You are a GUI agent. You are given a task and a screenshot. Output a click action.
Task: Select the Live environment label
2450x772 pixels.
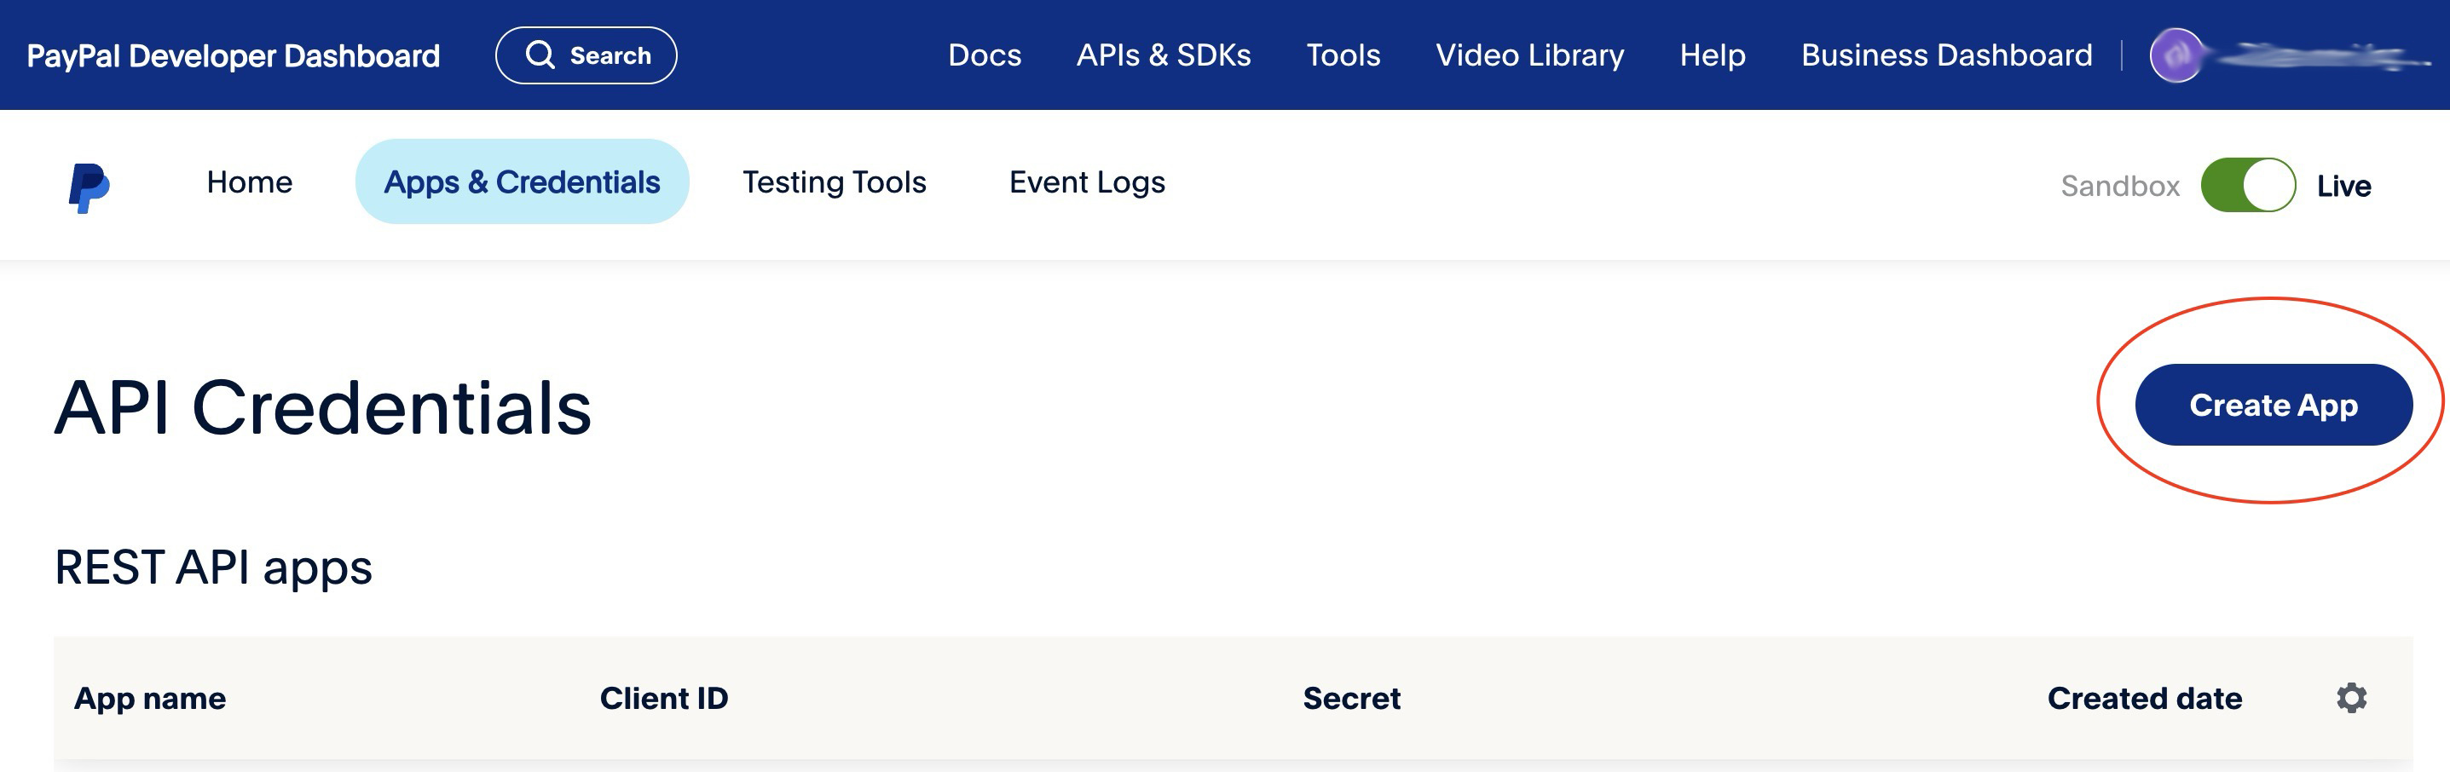[x=2343, y=186]
